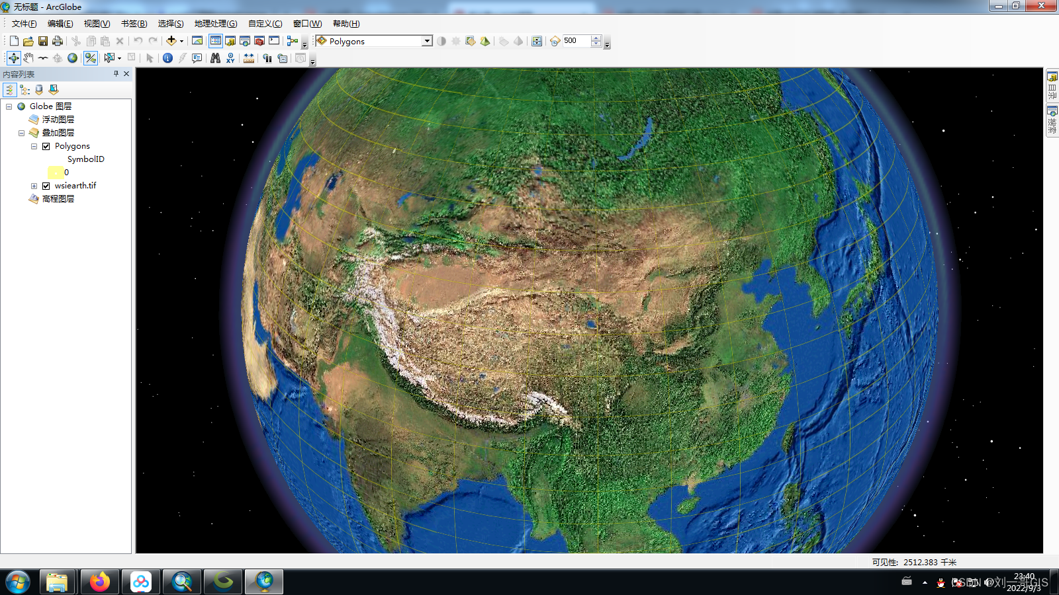Collapse the 叠加图层 group
Screen dimensions: 1059x595
[21, 133]
